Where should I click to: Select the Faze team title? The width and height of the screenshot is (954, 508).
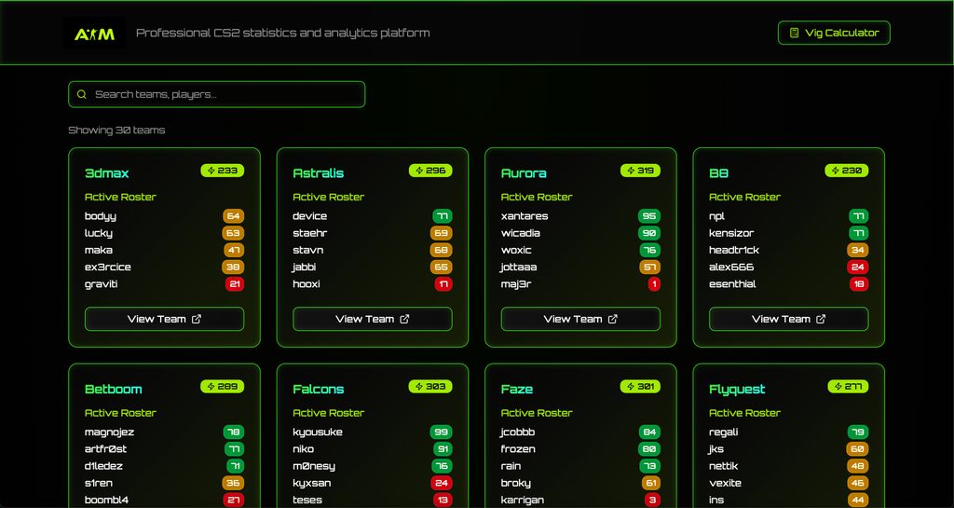coord(517,389)
